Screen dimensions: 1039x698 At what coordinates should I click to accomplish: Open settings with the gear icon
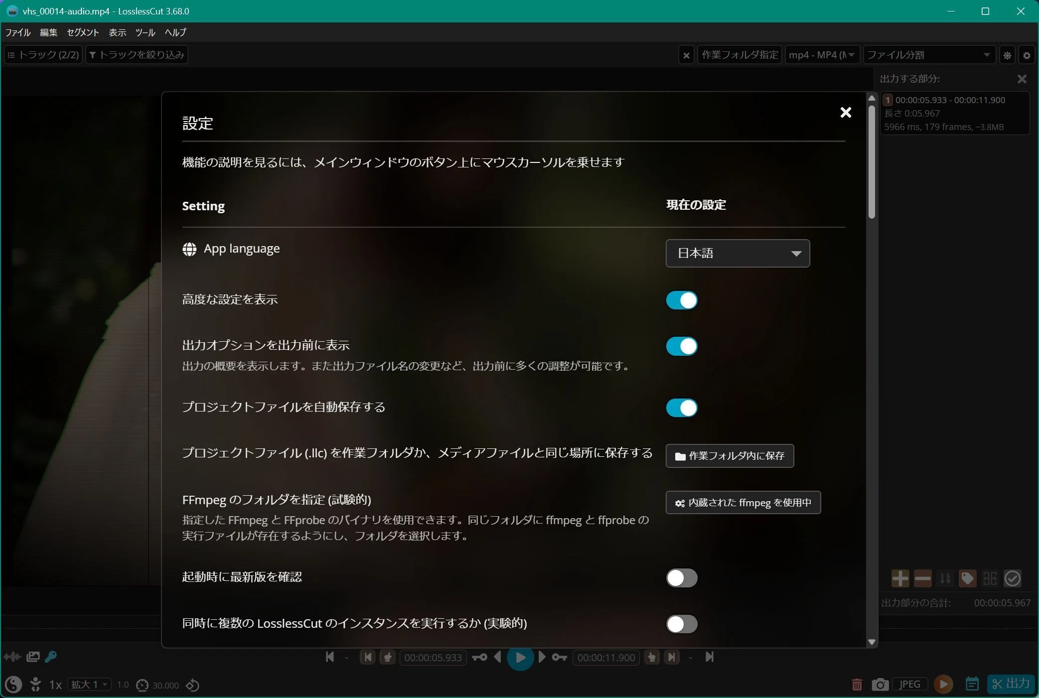[1027, 55]
